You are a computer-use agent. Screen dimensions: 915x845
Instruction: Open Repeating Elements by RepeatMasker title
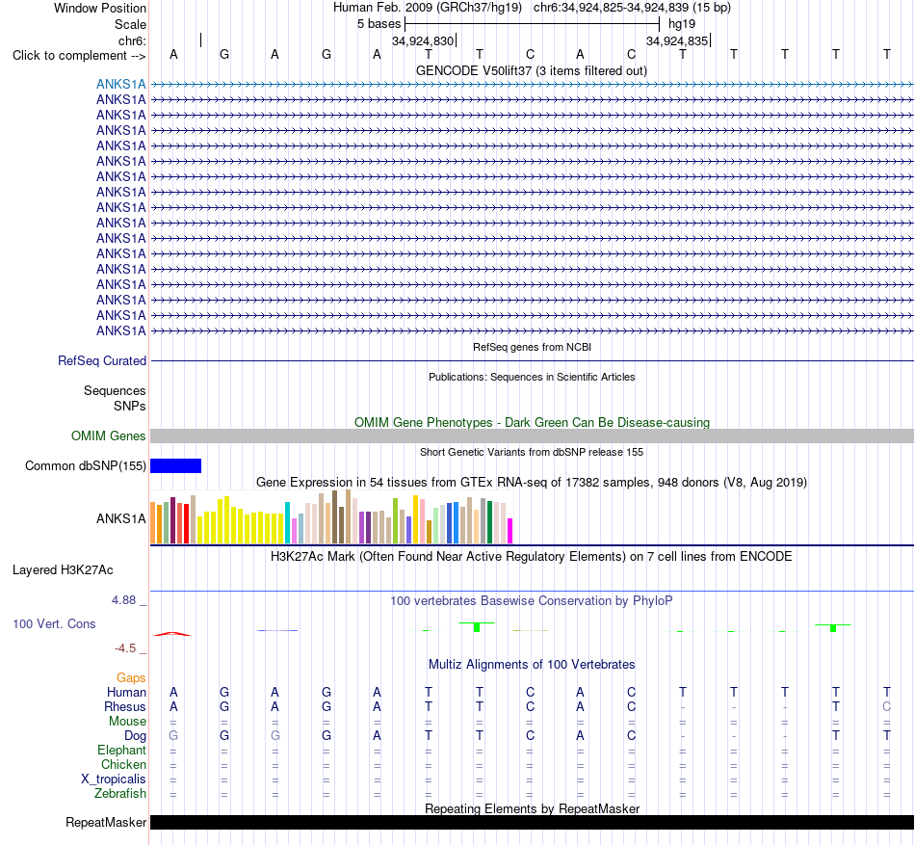click(x=532, y=808)
